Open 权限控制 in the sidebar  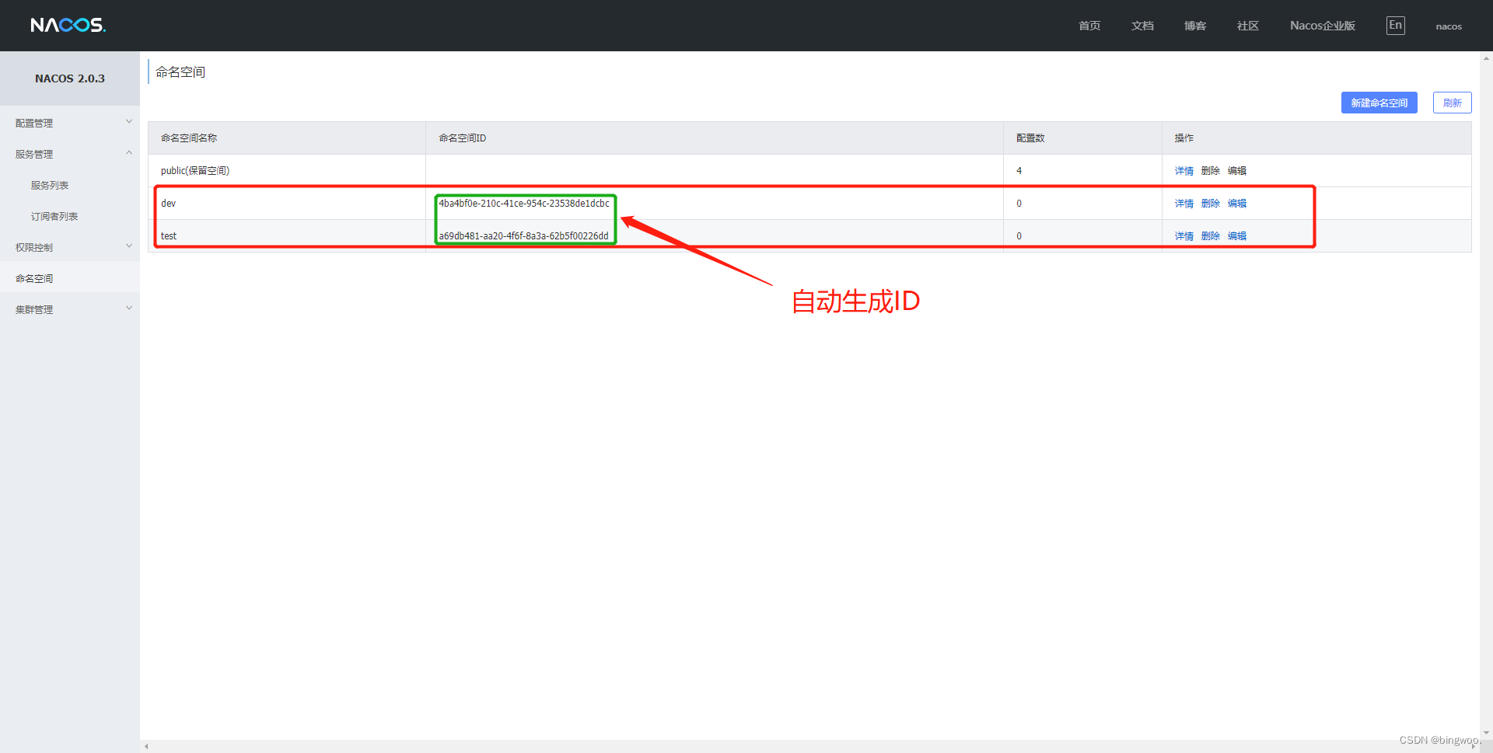(x=34, y=247)
